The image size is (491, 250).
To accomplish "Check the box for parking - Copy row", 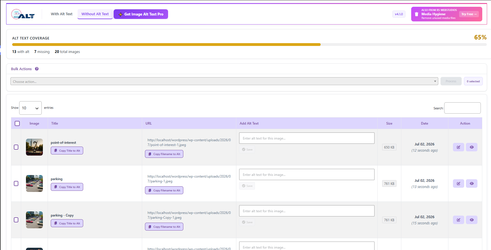I will (x=16, y=220).
